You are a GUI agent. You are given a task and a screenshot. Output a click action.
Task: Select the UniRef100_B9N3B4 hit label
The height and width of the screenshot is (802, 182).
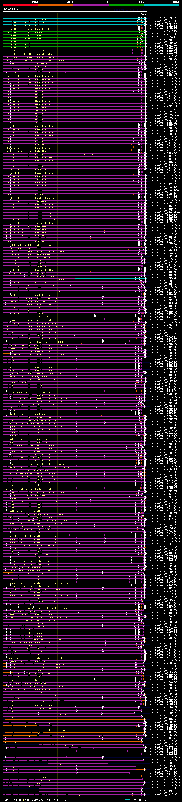point(163,28)
